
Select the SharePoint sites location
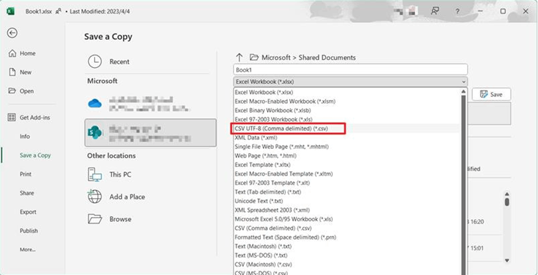click(x=150, y=133)
